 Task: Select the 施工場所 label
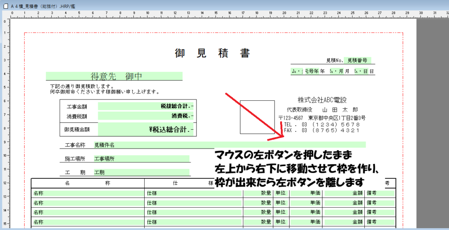click(75, 159)
